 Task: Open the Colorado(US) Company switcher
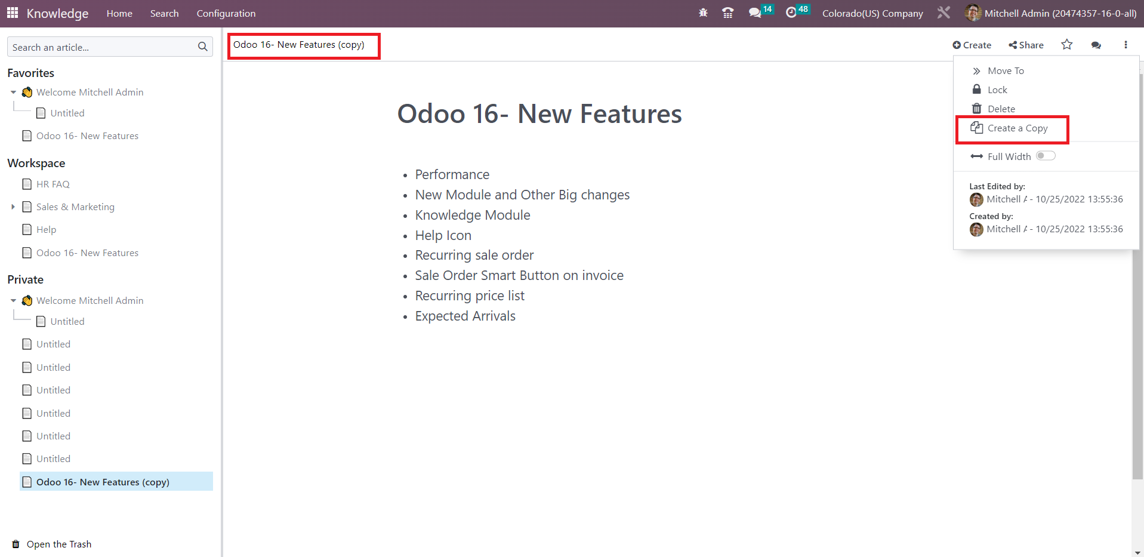point(872,13)
